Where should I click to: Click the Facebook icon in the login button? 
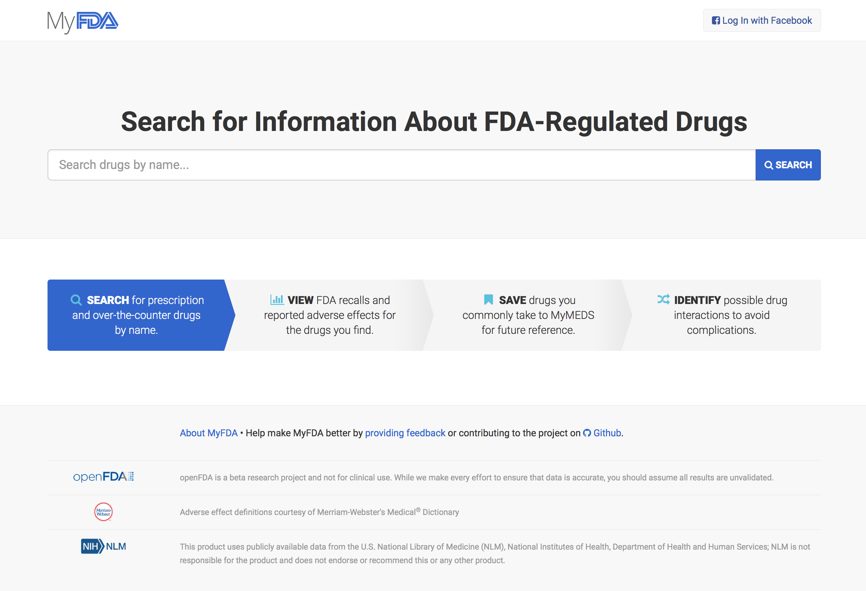click(715, 20)
